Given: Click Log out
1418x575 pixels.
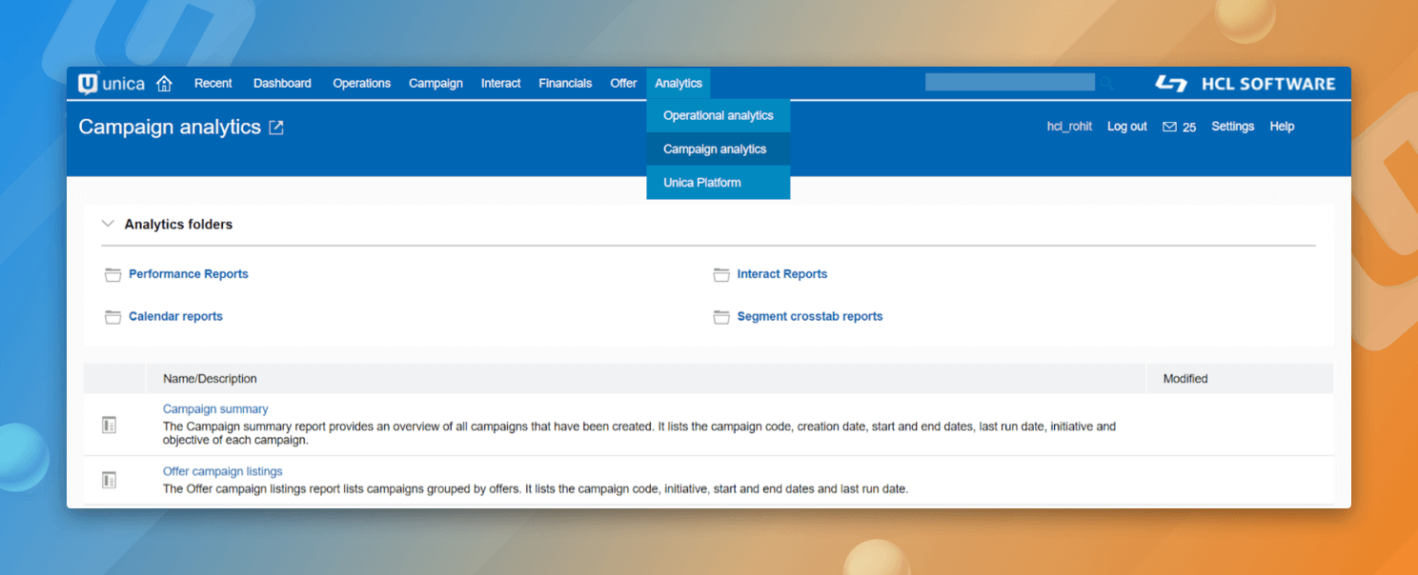Looking at the screenshot, I should tap(1126, 127).
